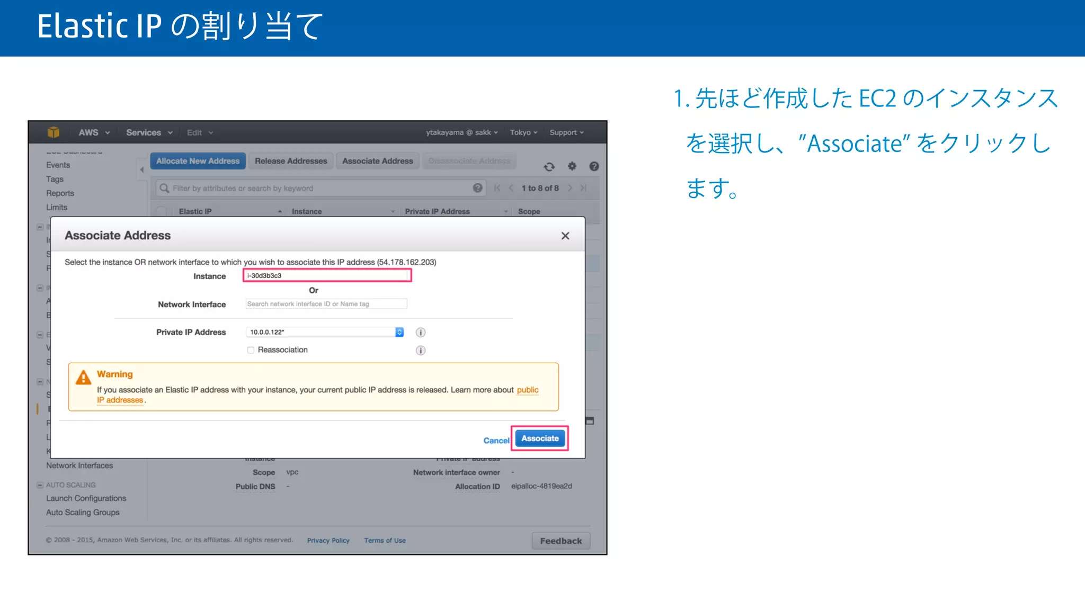Click the Reassociation info icon
Image resolution: width=1085 pixels, height=610 pixels.
coord(421,351)
